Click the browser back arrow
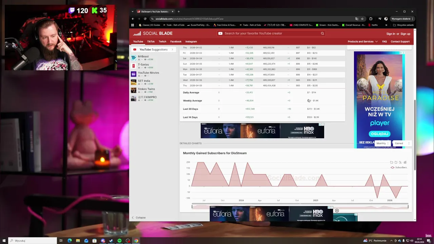 click(x=133, y=19)
